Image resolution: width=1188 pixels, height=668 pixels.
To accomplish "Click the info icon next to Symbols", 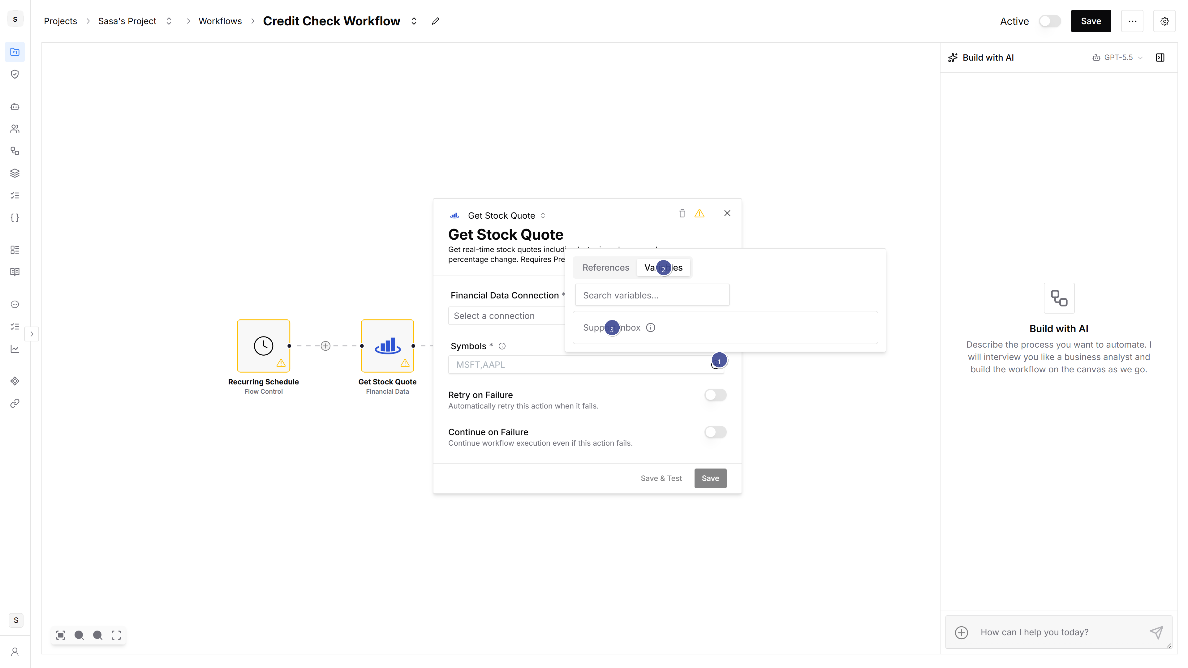I will (x=502, y=346).
